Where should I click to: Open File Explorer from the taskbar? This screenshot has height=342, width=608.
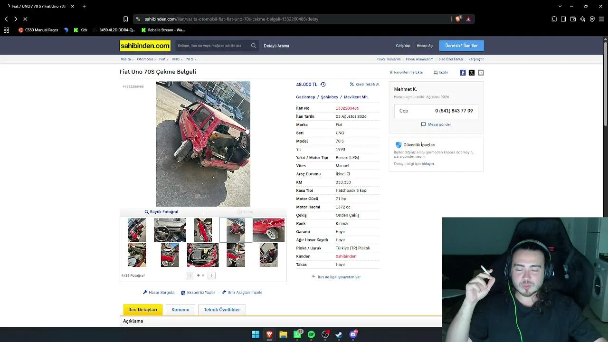tap(283, 334)
